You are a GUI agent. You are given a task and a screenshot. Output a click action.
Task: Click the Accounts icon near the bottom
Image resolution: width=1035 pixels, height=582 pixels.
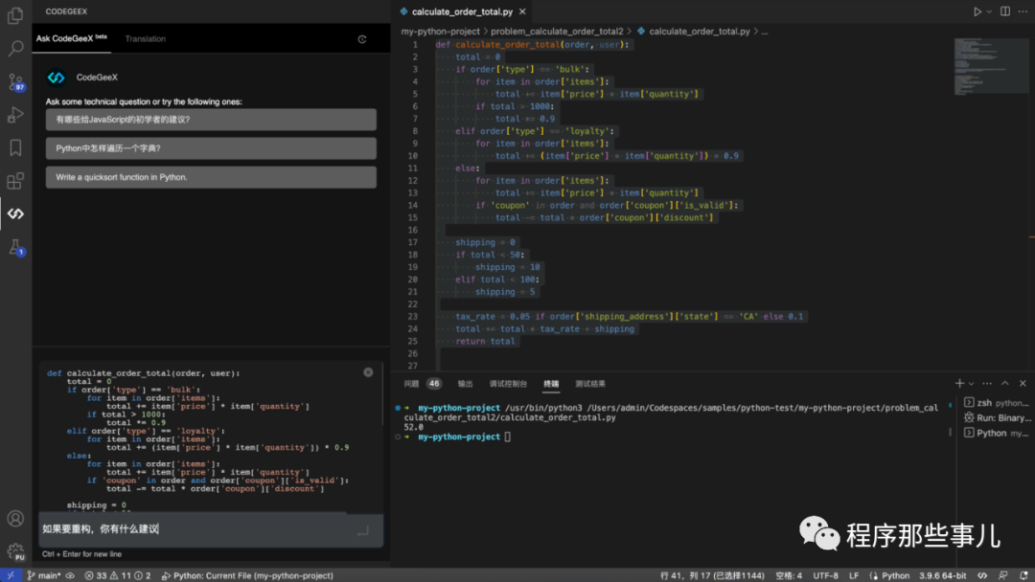pyautogui.click(x=14, y=520)
